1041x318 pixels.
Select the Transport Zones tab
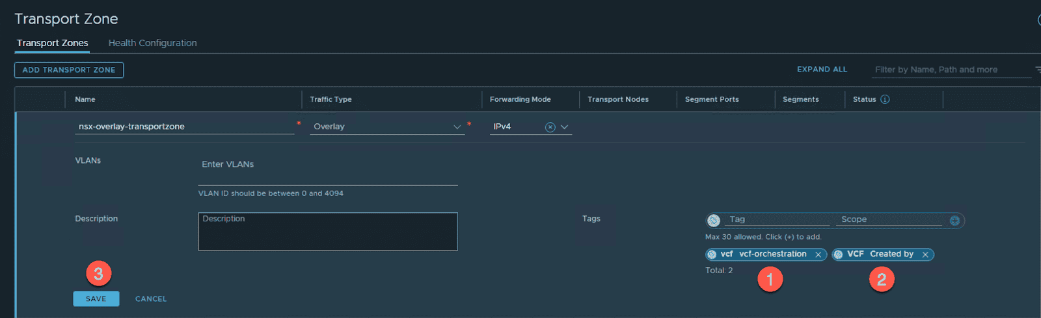52,43
